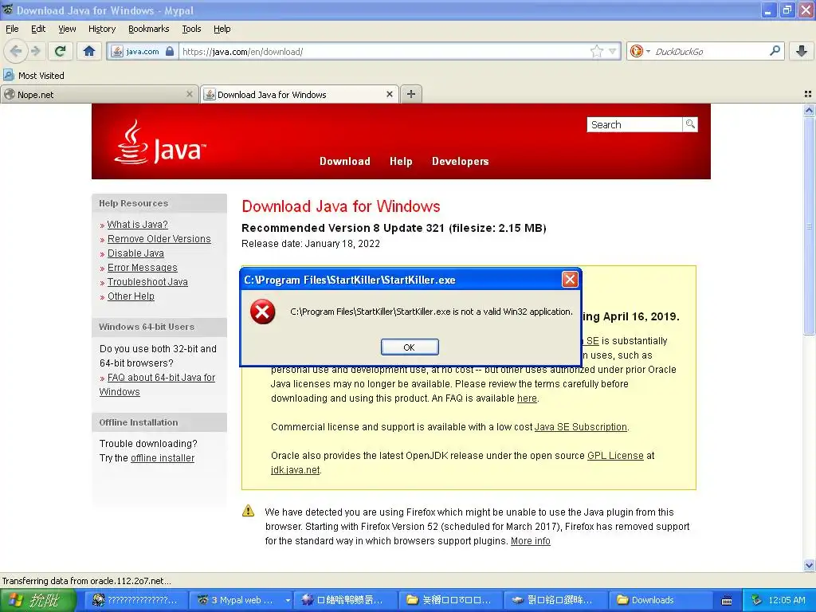Open the FAQ 'here' link
The image size is (816, 612).
point(527,398)
